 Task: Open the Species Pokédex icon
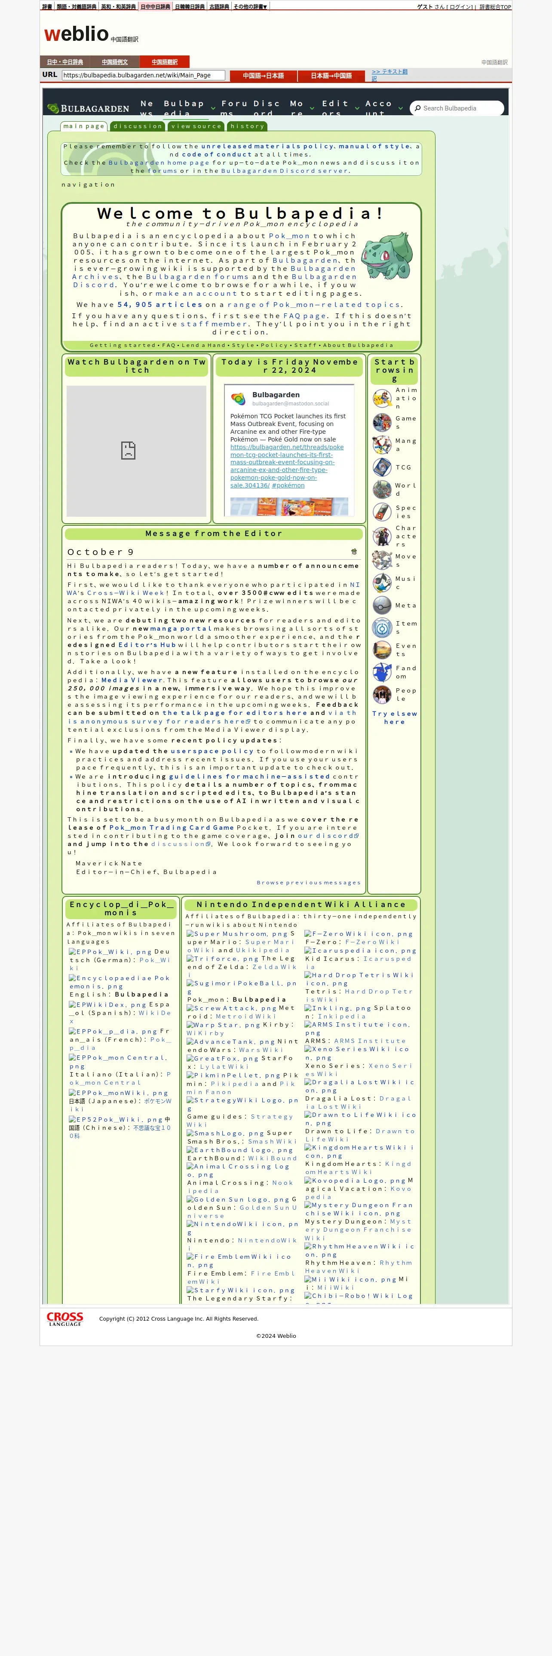pos(382,512)
